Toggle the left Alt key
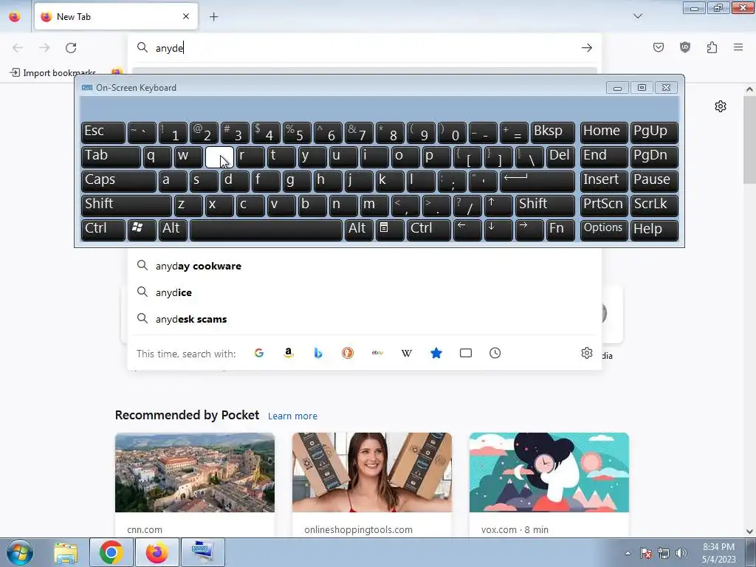 coord(173,230)
